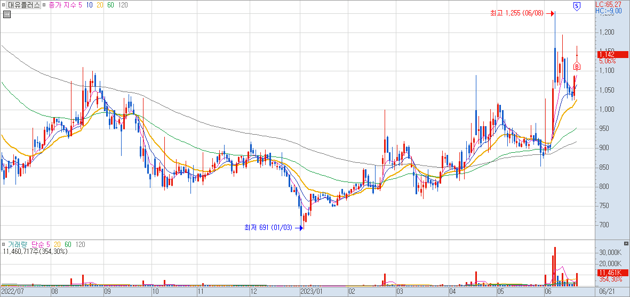Click the blue S sell signal marker

(577, 6)
